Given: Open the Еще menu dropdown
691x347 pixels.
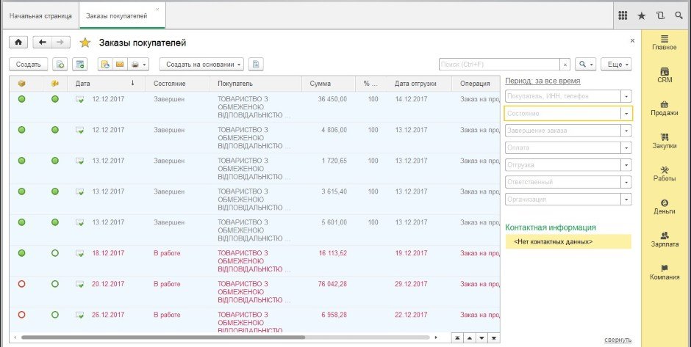Looking at the screenshot, I should click(x=615, y=65).
